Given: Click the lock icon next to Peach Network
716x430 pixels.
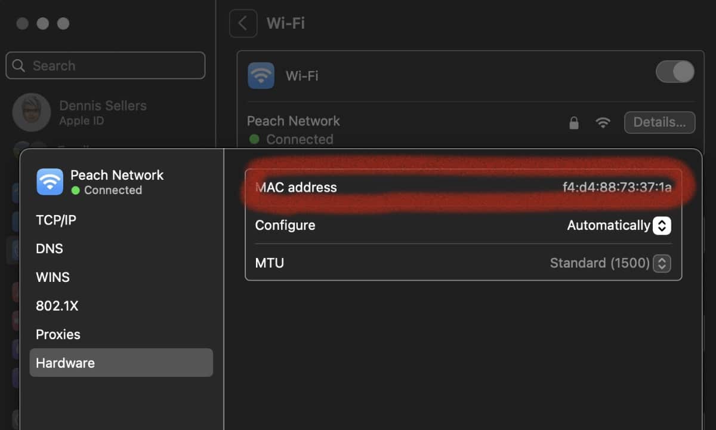Looking at the screenshot, I should pos(574,123).
